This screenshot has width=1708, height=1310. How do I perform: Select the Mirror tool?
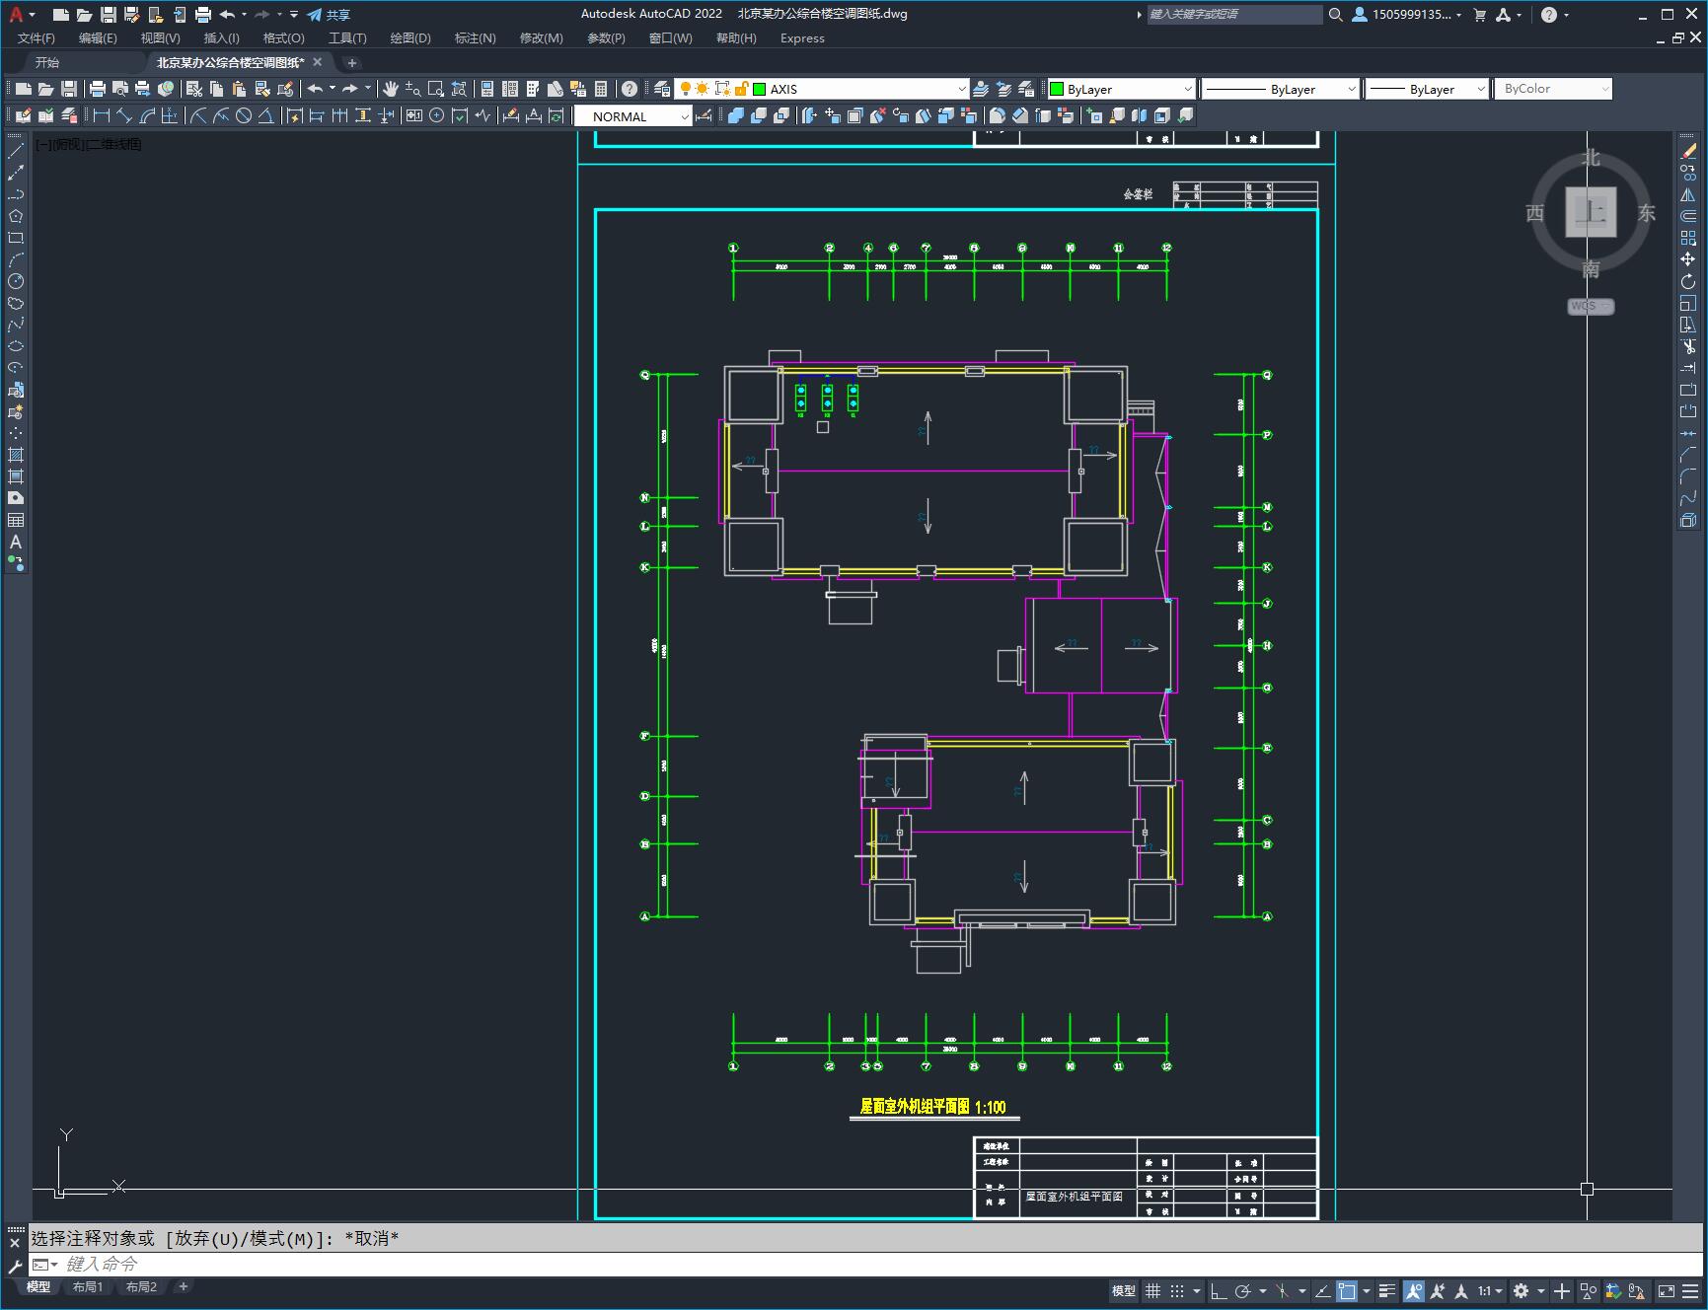point(1688,194)
